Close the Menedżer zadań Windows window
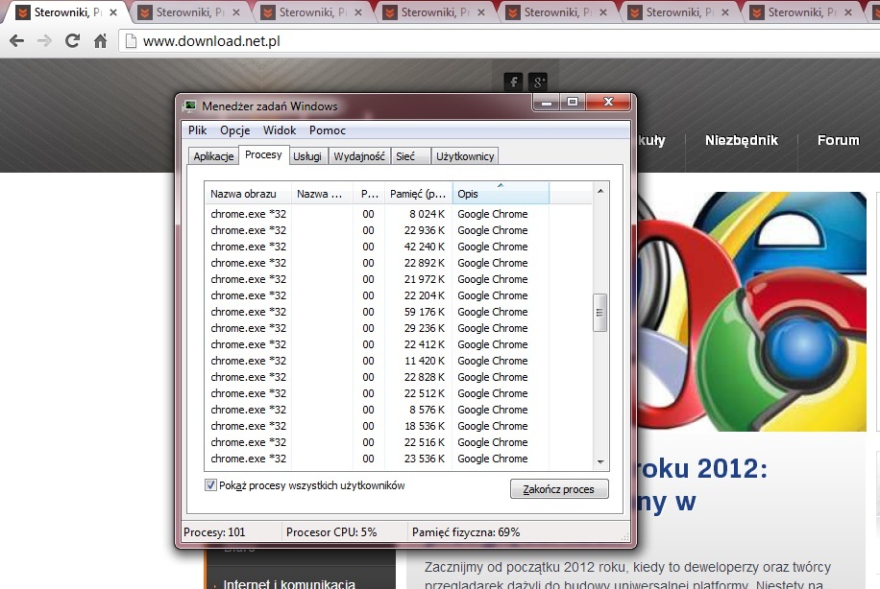Viewport: 880px width, 589px height. (608, 102)
